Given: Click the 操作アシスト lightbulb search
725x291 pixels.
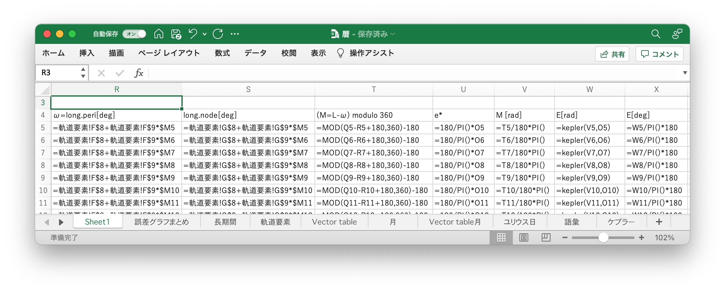Looking at the screenshot, I should [x=366, y=53].
